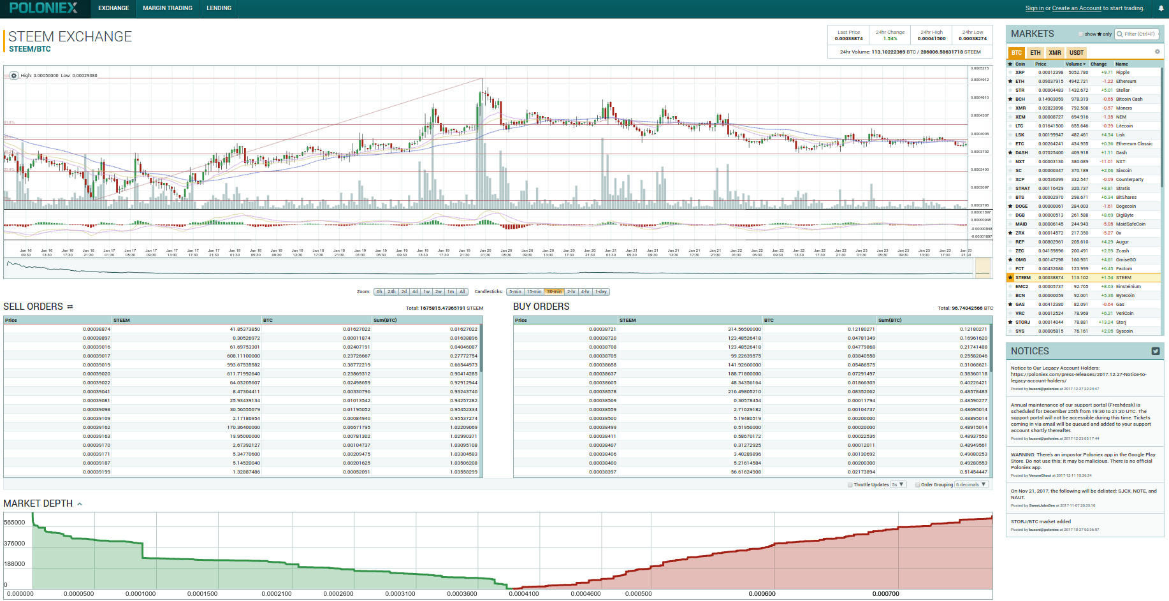Click the search magnifier in Markets filter
1169x601 pixels.
pyautogui.click(x=1119, y=34)
